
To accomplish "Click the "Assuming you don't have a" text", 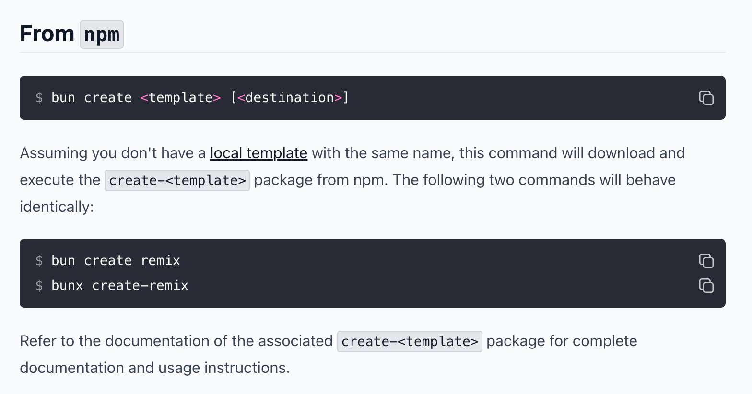I will tap(113, 153).
